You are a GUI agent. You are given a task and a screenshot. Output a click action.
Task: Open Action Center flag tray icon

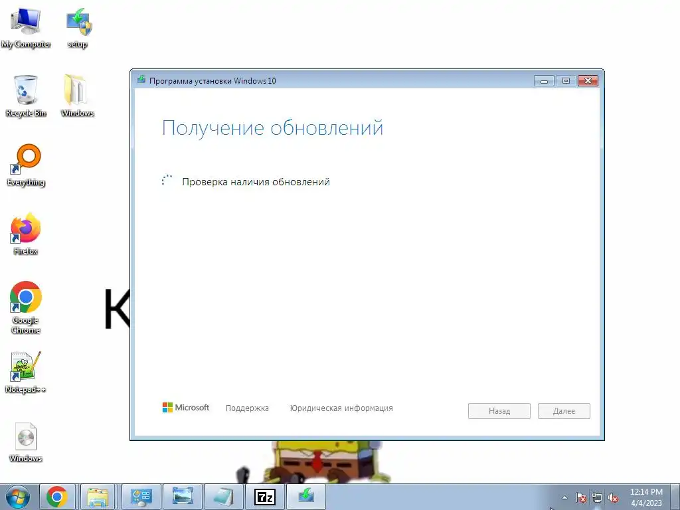pyautogui.click(x=580, y=498)
